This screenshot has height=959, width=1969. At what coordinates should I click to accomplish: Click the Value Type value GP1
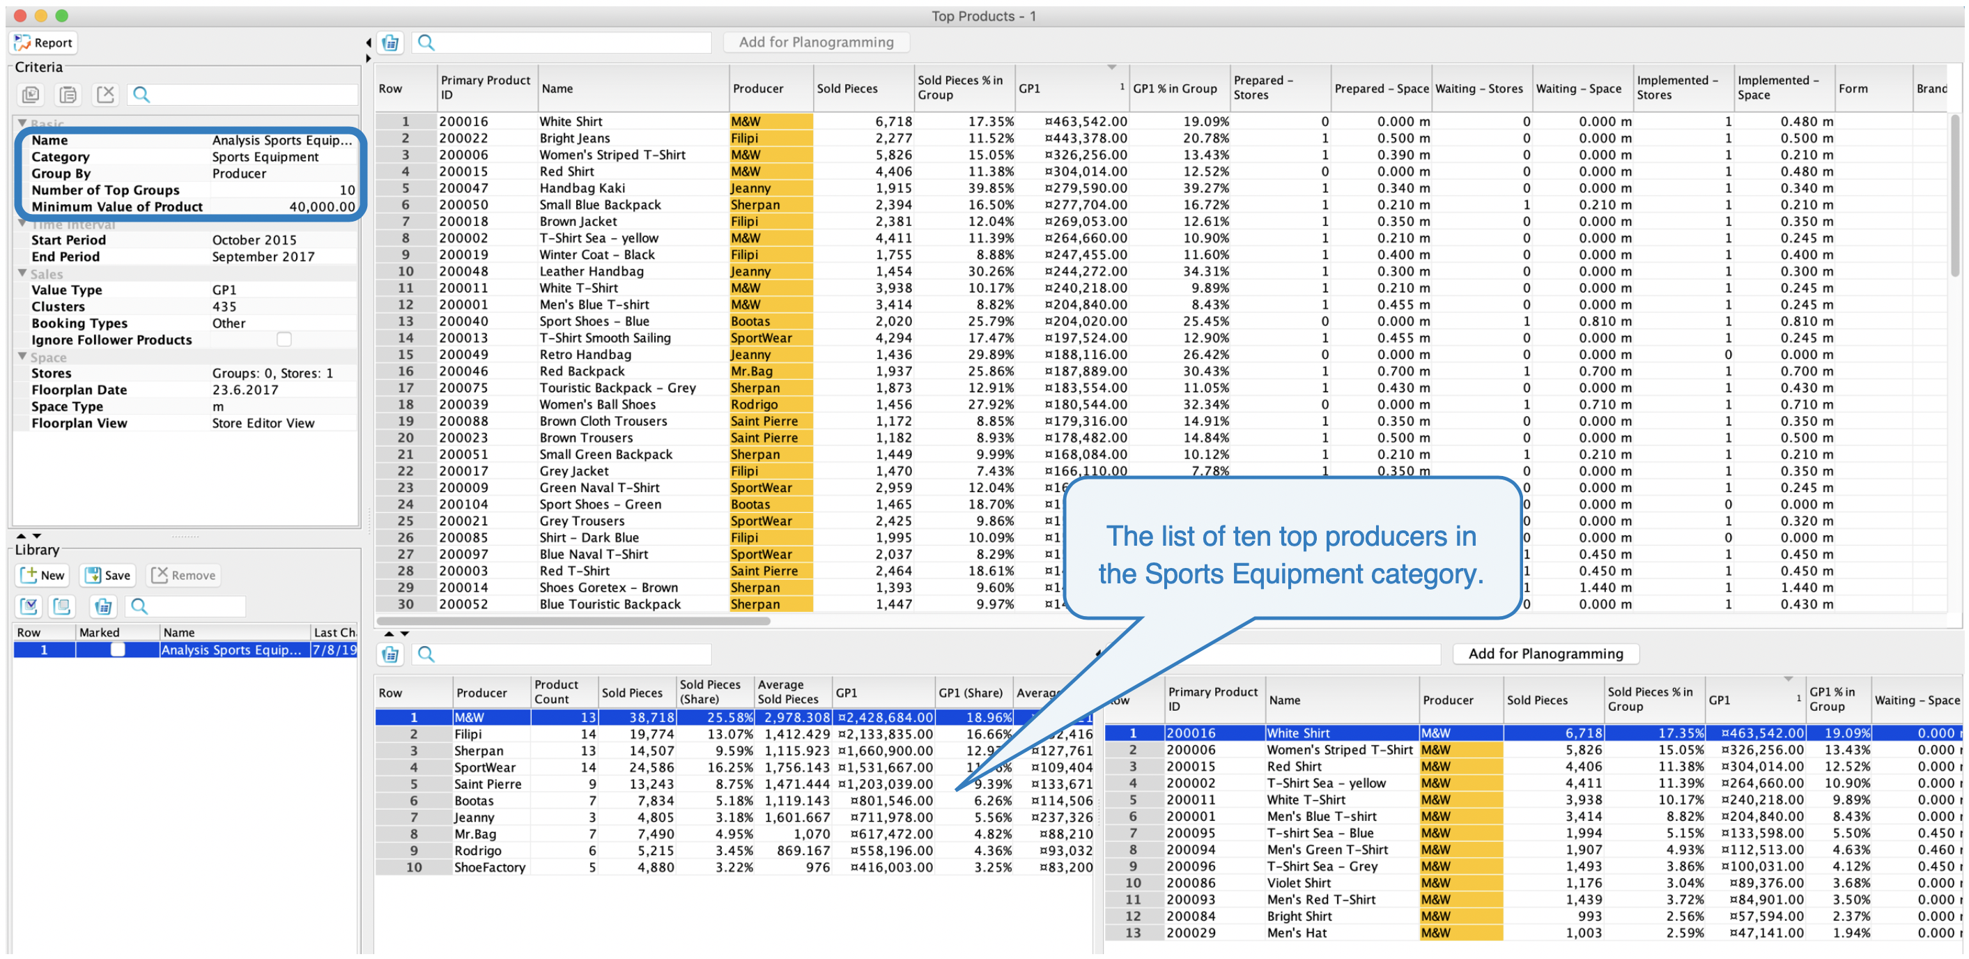pyautogui.click(x=224, y=291)
